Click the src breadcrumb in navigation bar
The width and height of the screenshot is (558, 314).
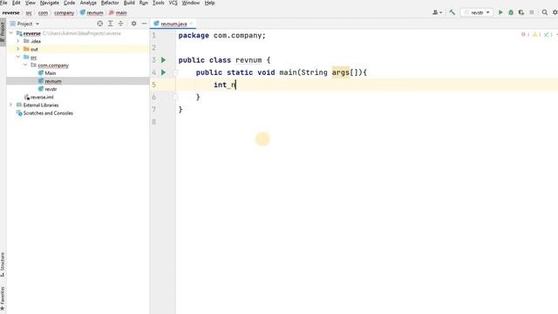point(29,13)
